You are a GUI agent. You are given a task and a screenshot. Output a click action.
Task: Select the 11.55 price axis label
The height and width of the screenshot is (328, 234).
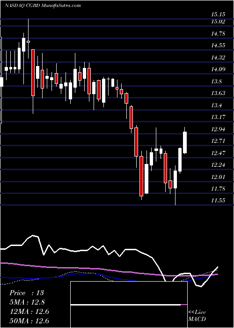click(x=218, y=201)
